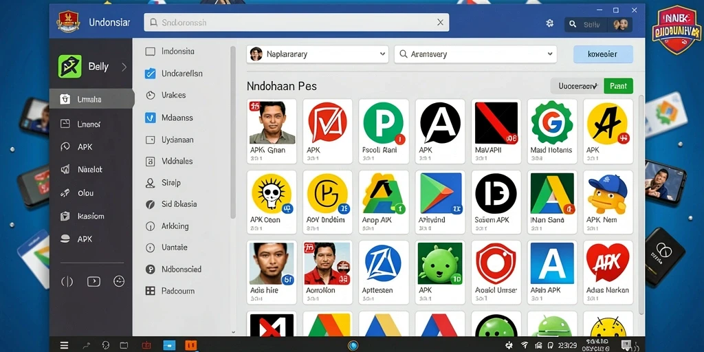The height and width of the screenshot is (352, 704).
Task: Open the red checkmark speech bubble app
Action: [x=327, y=131]
